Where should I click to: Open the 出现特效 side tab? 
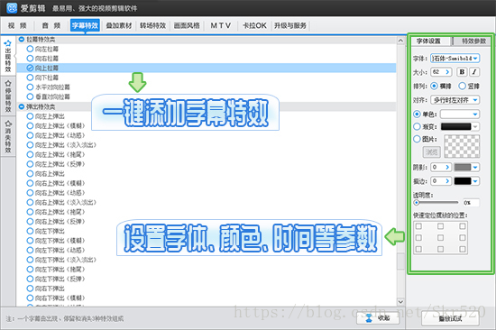coord(8,56)
